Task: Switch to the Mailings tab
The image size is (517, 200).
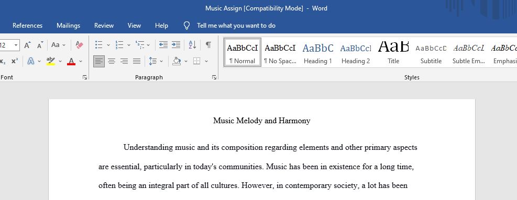Action: tap(68, 26)
